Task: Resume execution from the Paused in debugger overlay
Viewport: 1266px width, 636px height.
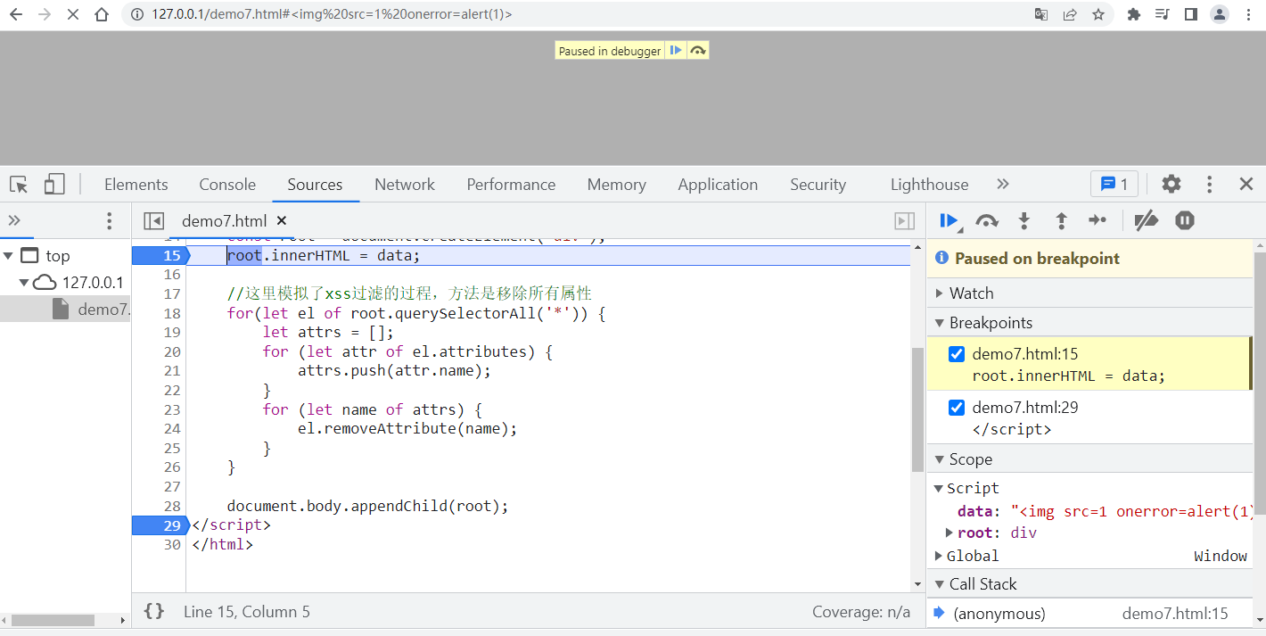Action: click(676, 51)
